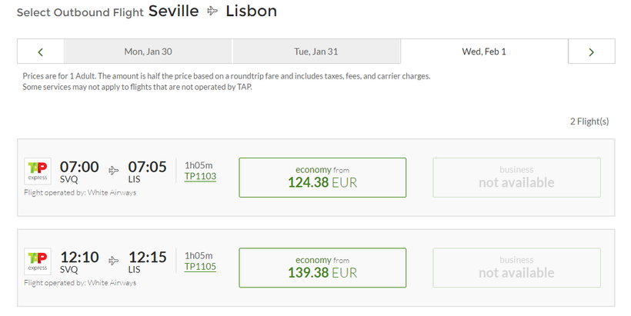The image size is (631, 316).
Task: Open flight details for TP1105
Action: (200, 267)
